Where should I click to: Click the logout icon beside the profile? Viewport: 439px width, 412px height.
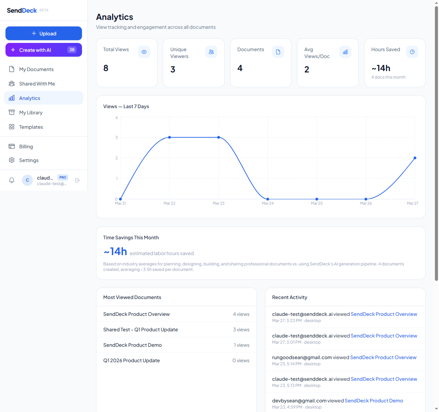pos(78,180)
